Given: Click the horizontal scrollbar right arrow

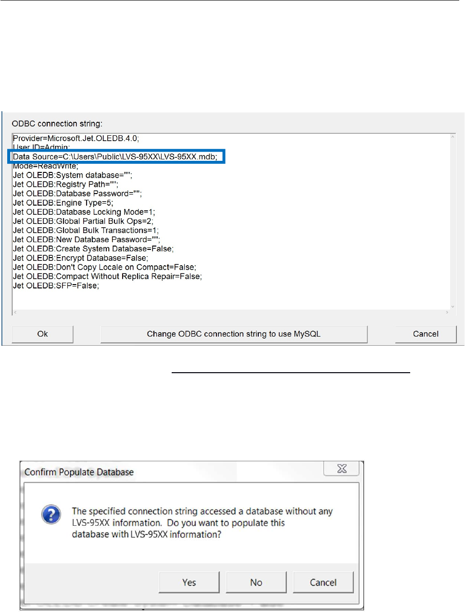Looking at the screenshot, I should [x=447, y=313].
